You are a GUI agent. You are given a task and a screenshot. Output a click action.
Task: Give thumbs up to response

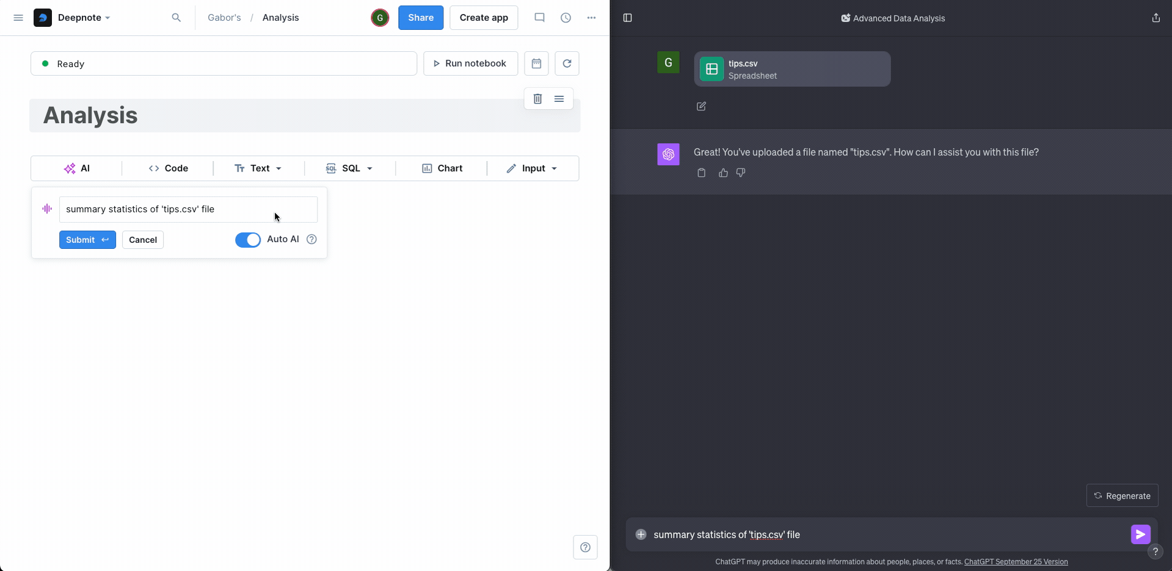tap(723, 173)
